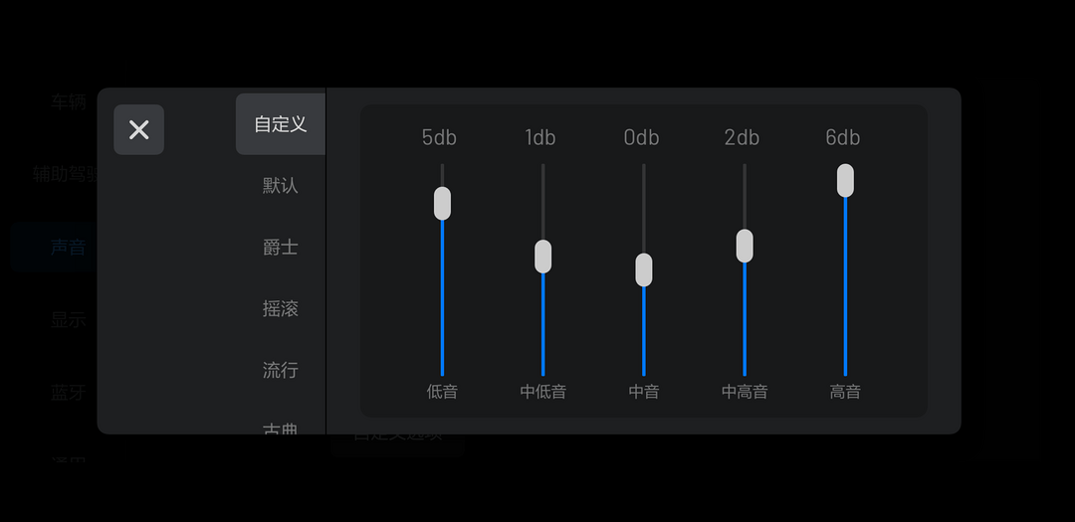Click the 中低音 slider handle
The image size is (1075, 522).
(543, 257)
